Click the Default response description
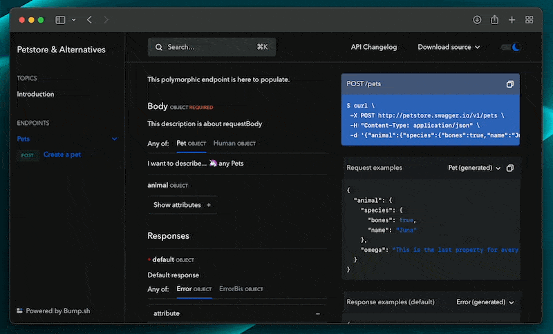553x334 pixels. pyautogui.click(x=174, y=275)
